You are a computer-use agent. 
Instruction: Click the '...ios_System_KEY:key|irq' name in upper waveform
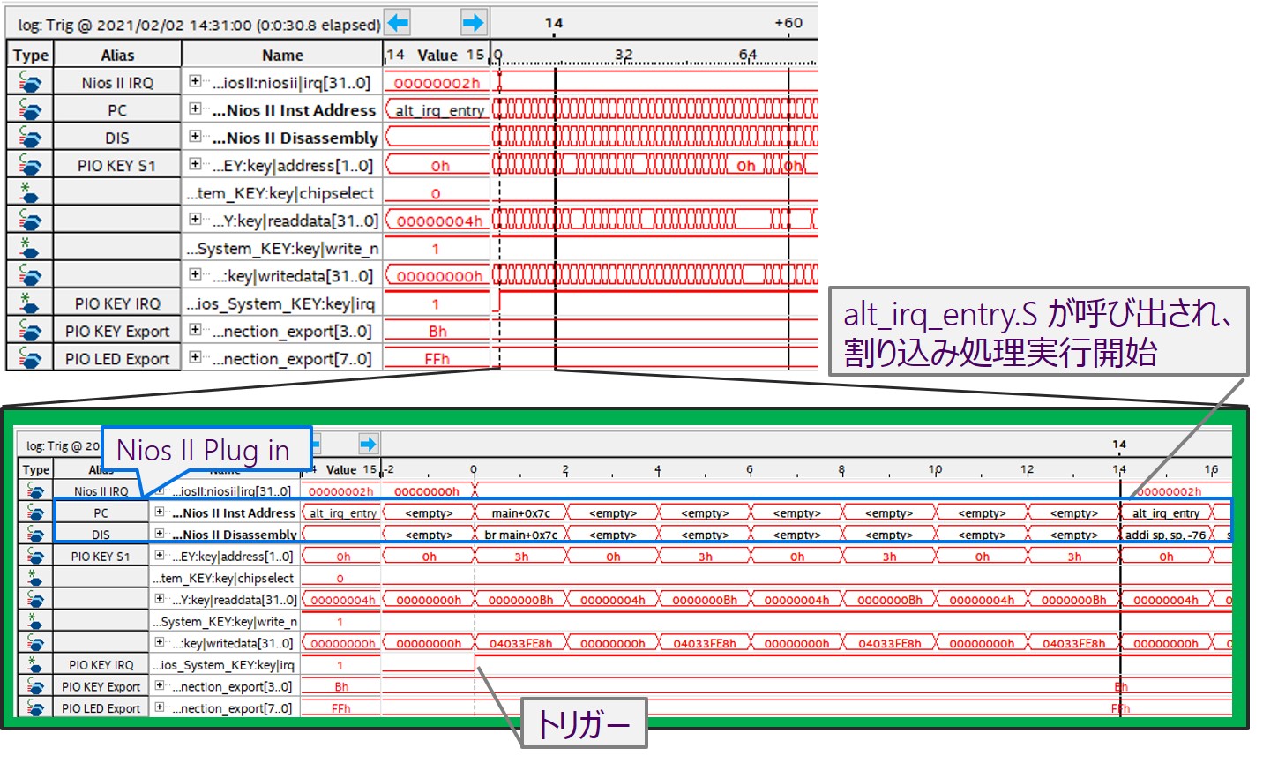[280, 303]
